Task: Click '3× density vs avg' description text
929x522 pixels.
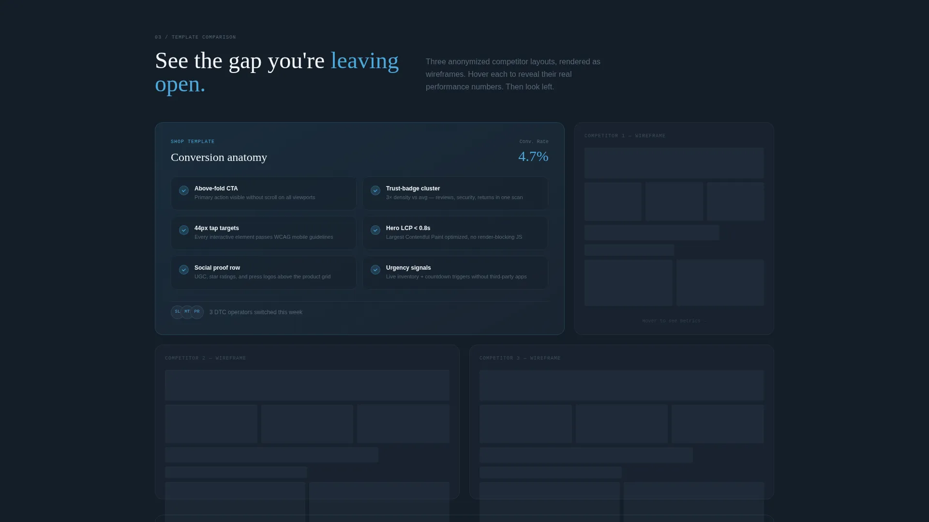Action: (x=454, y=197)
